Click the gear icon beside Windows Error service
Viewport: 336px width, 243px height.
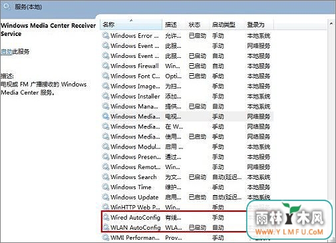pos(106,35)
